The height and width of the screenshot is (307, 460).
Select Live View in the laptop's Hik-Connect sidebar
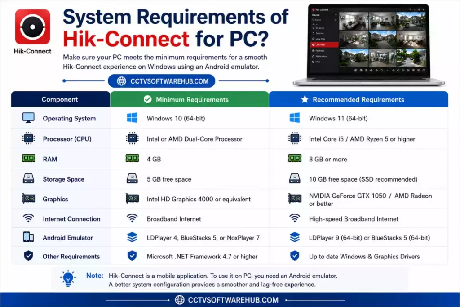tap(324, 45)
